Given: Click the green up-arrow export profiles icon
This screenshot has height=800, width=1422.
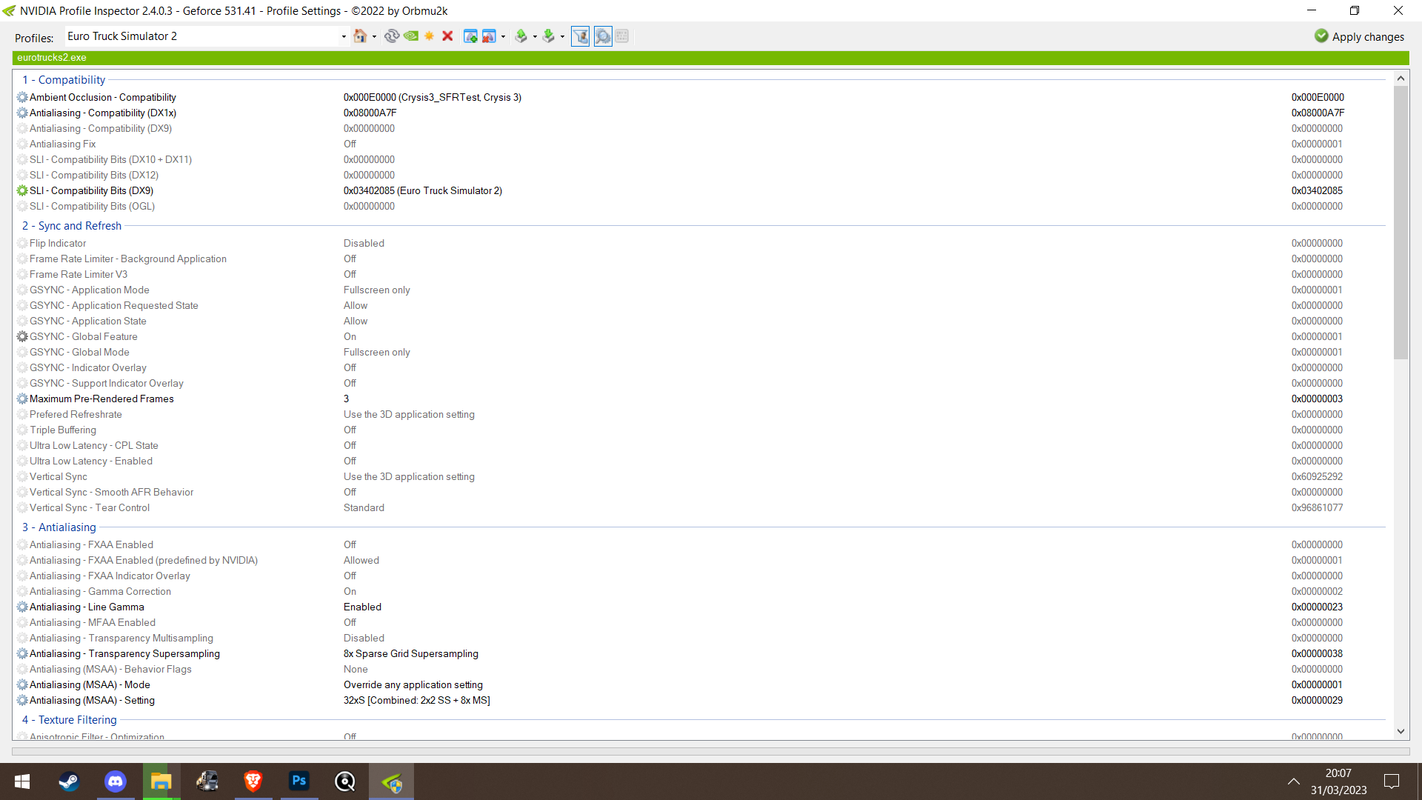Looking at the screenshot, I should 521,36.
